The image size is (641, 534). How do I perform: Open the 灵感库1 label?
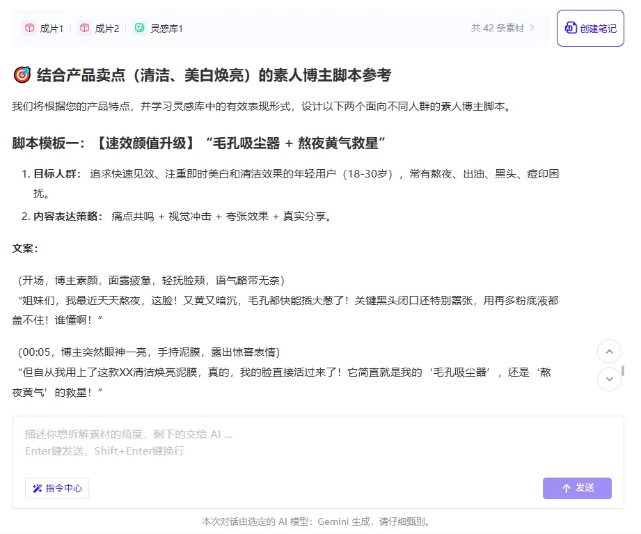pos(166,29)
